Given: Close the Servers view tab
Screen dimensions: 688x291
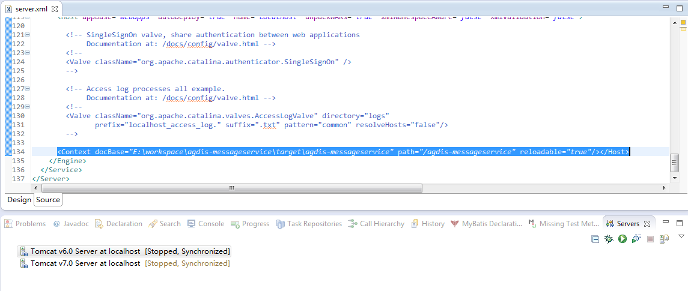Looking at the screenshot, I should click(x=647, y=224).
